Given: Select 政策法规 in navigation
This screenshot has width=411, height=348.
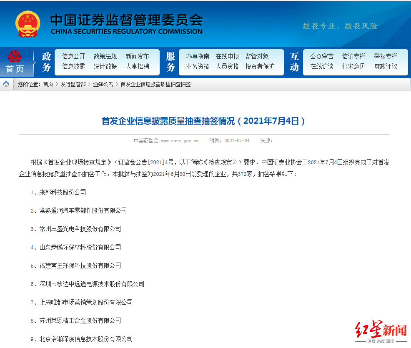Looking at the screenshot, I should [105, 56].
